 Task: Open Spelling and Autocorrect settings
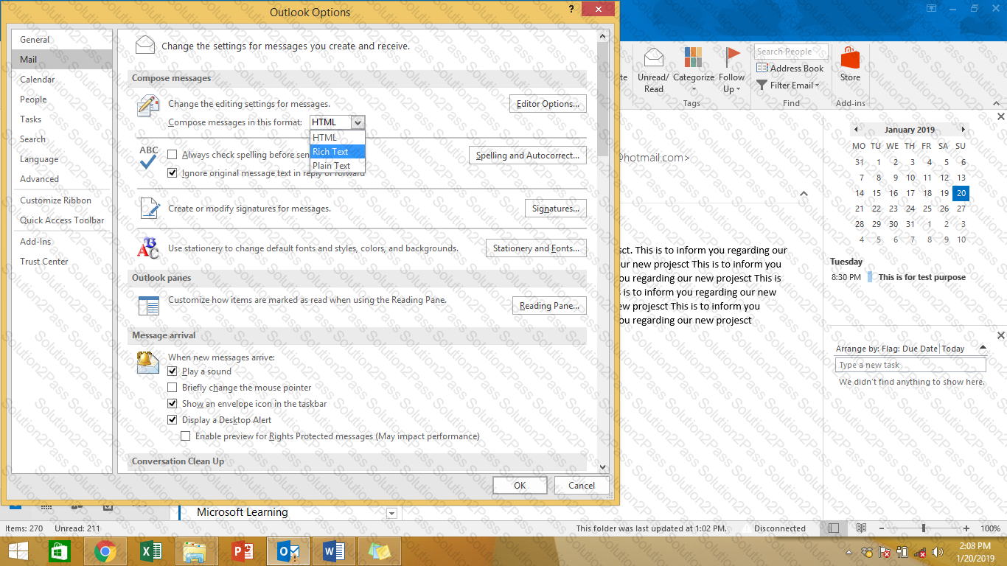click(528, 156)
